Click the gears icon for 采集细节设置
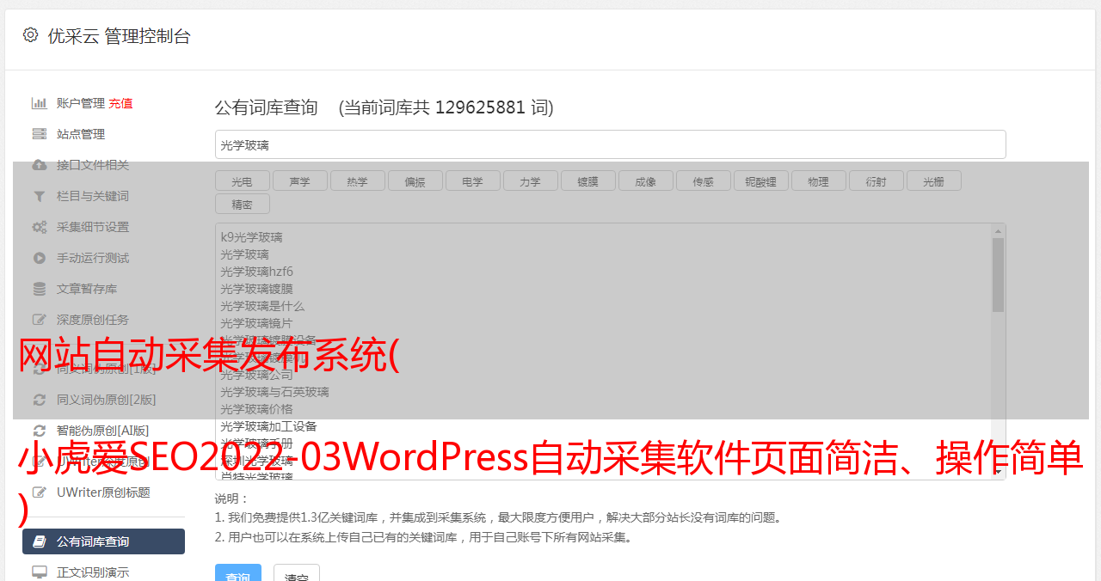 pyautogui.click(x=40, y=227)
